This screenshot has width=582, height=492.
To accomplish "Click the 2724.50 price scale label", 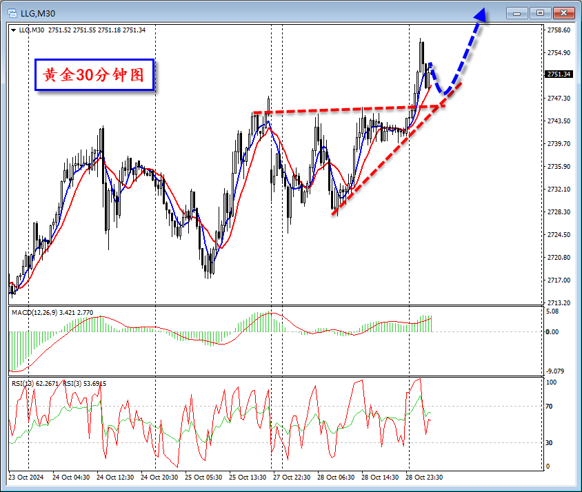I will (559, 235).
